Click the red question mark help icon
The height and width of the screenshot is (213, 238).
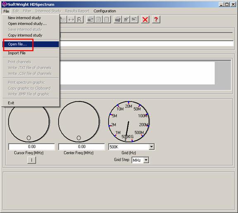pos(156,19)
